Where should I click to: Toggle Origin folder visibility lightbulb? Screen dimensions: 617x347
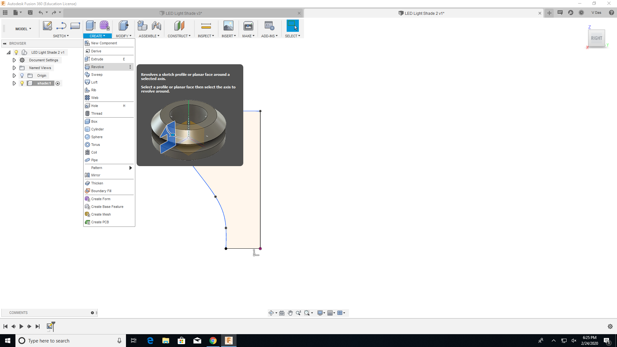click(x=22, y=76)
